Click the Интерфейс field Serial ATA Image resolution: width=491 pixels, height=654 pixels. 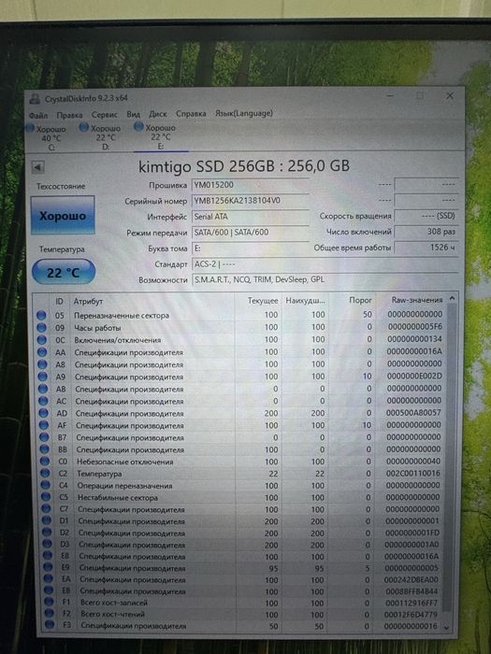pos(250,217)
